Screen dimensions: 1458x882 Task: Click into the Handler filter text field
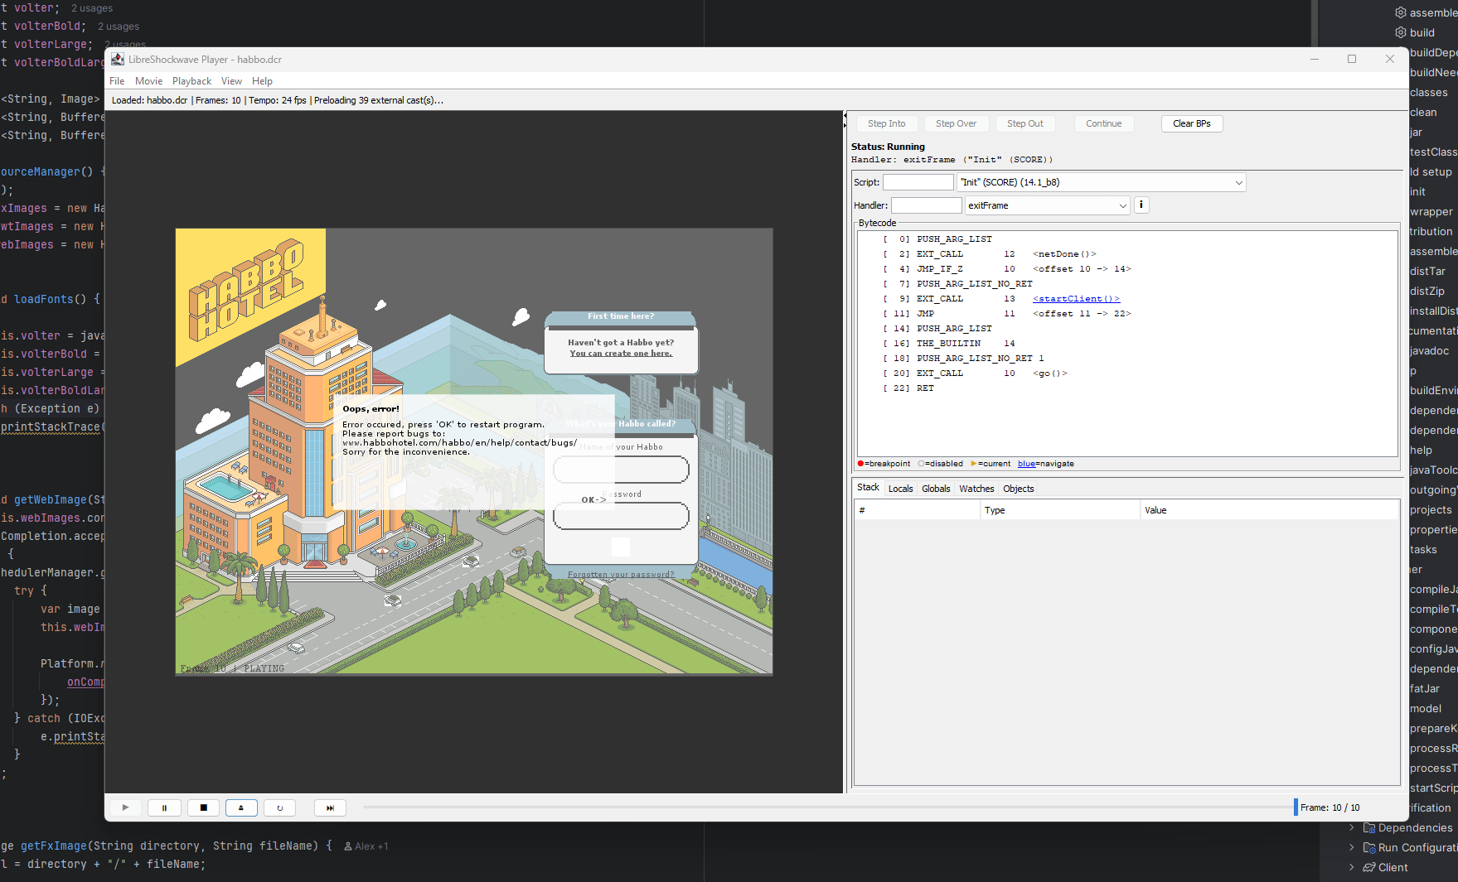click(927, 205)
